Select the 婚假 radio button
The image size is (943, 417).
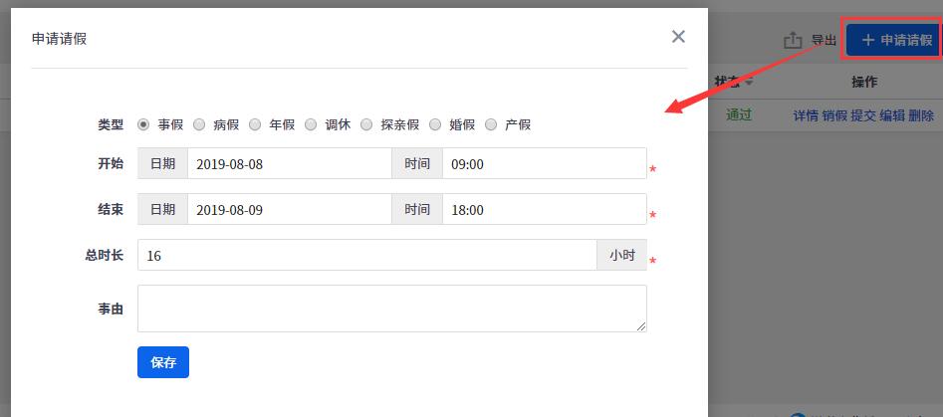coord(435,125)
